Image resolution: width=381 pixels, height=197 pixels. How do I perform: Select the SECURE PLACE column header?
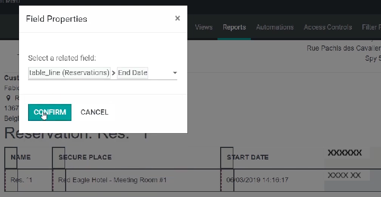click(x=85, y=157)
